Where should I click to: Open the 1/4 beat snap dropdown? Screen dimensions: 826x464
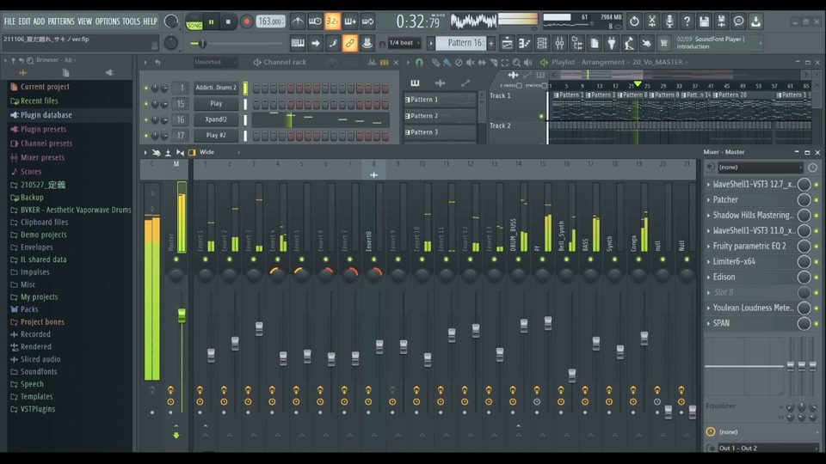(404, 43)
